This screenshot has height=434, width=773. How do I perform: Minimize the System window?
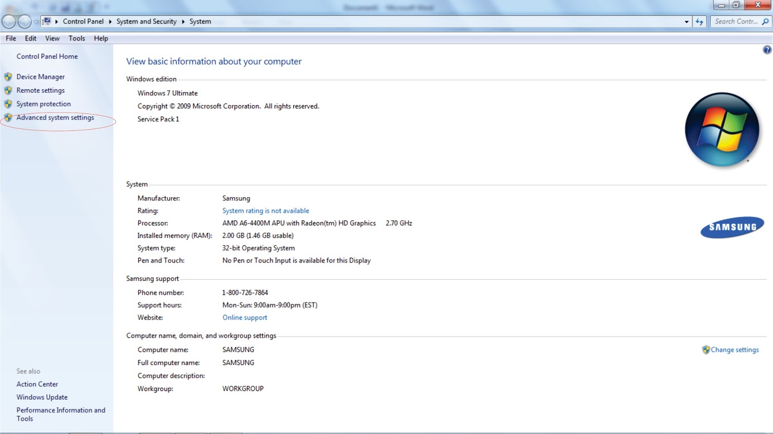(x=721, y=5)
